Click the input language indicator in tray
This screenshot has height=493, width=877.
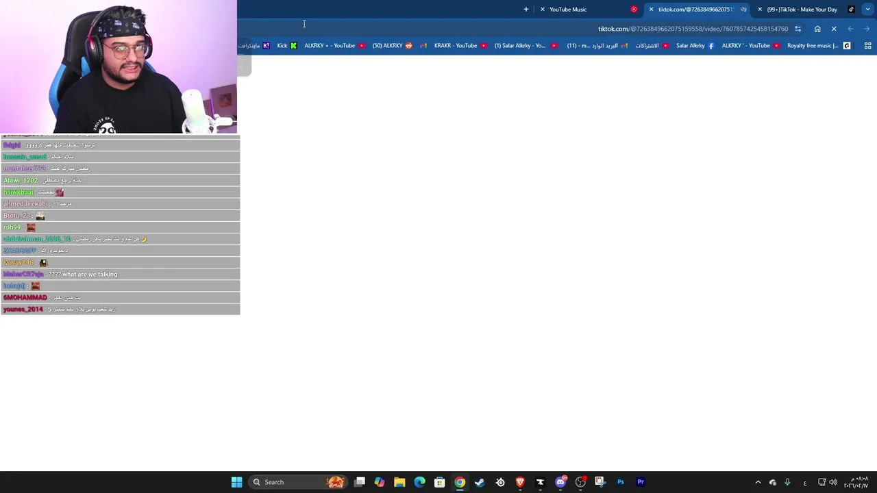[x=804, y=482]
